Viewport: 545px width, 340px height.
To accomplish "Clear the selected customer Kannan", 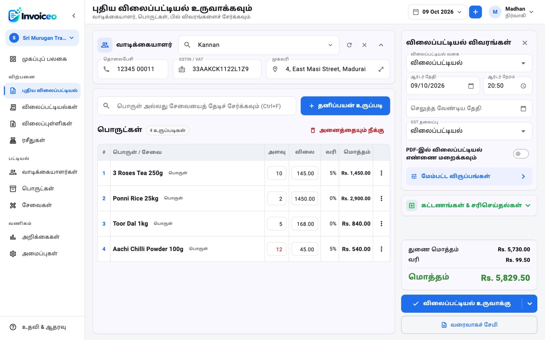I will click(364, 45).
